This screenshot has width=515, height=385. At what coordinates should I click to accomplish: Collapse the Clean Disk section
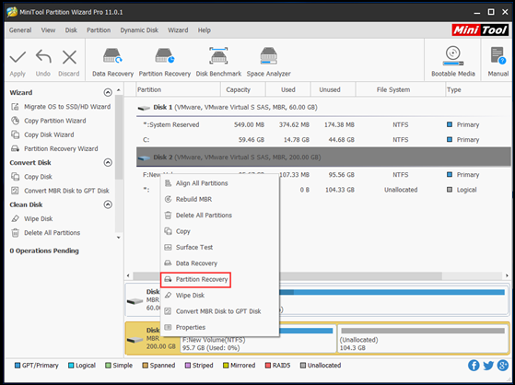[108, 204]
